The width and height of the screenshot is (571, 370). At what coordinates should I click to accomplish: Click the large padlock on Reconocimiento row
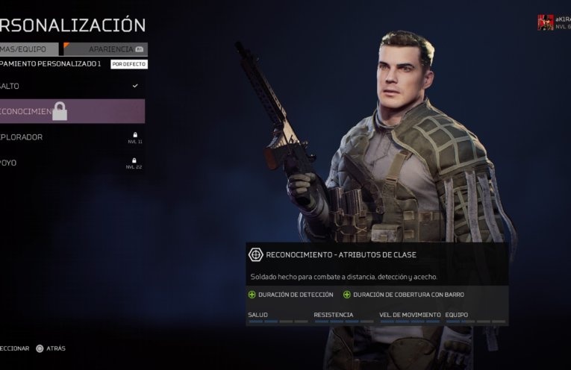point(60,111)
